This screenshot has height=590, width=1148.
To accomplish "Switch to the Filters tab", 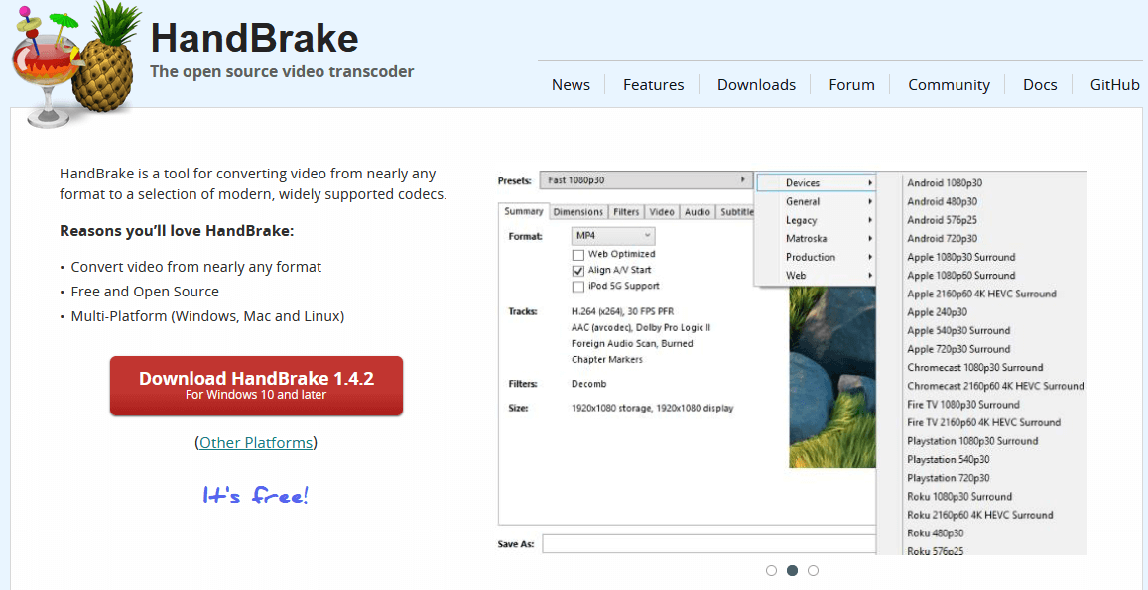I will point(626,212).
